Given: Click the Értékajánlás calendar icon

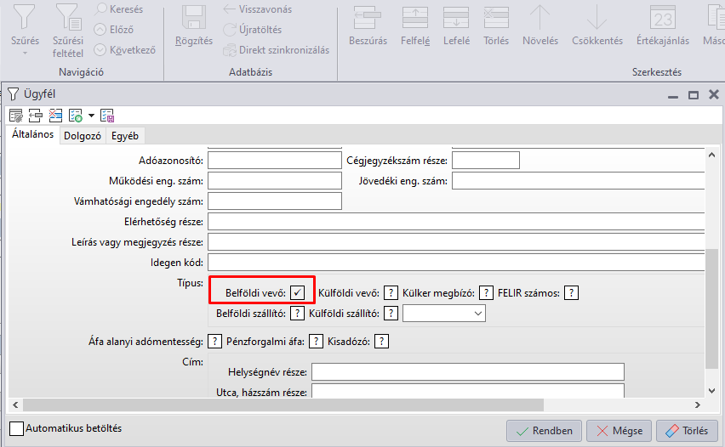Looking at the screenshot, I should [x=662, y=17].
